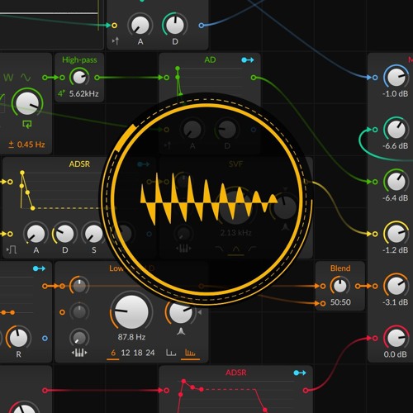
Task: Select the sine wave shape icon
Action: click(x=26, y=78)
